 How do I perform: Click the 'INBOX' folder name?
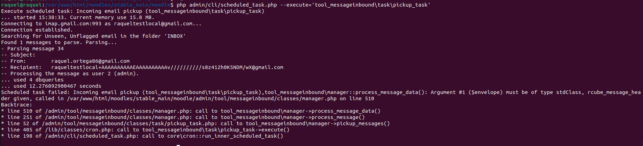tap(175, 36)
